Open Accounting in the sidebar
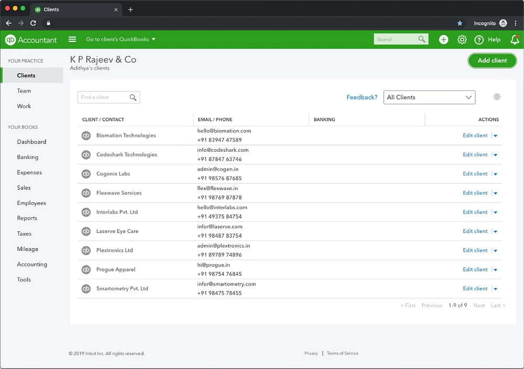The image size is (524, 369). [x=32, y=264]
